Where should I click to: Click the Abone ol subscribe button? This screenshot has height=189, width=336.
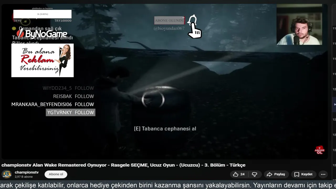click(x=56, y=174)
